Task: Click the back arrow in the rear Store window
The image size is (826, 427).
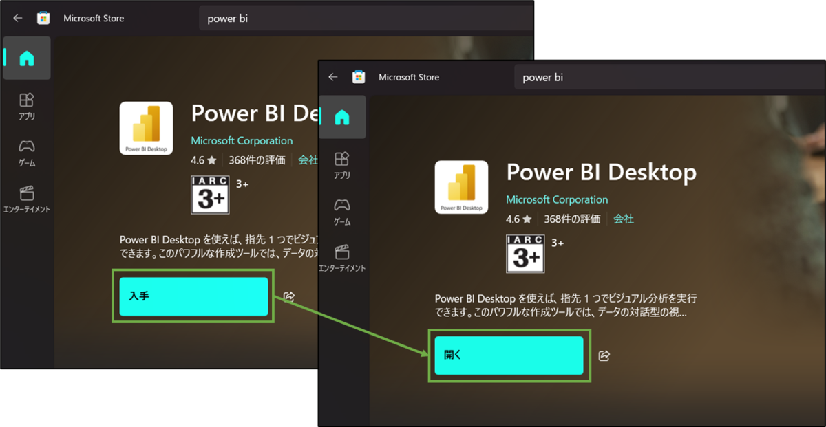Action: click(18, 19)
